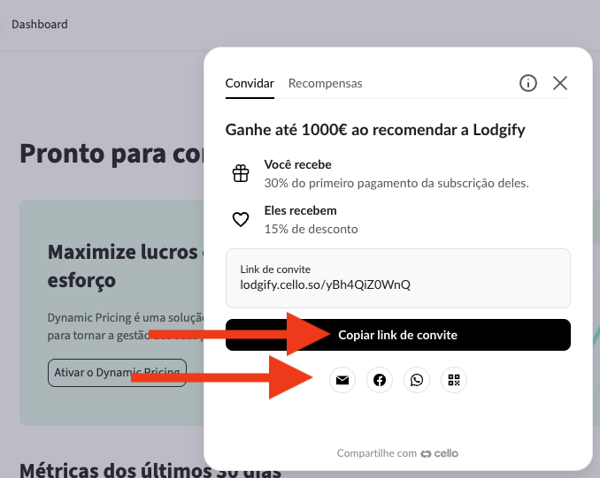The width and height of the screenshot is (600, 478).
Task: Click Ativar o Dynamic Pricing button
Action: (117, 372)
